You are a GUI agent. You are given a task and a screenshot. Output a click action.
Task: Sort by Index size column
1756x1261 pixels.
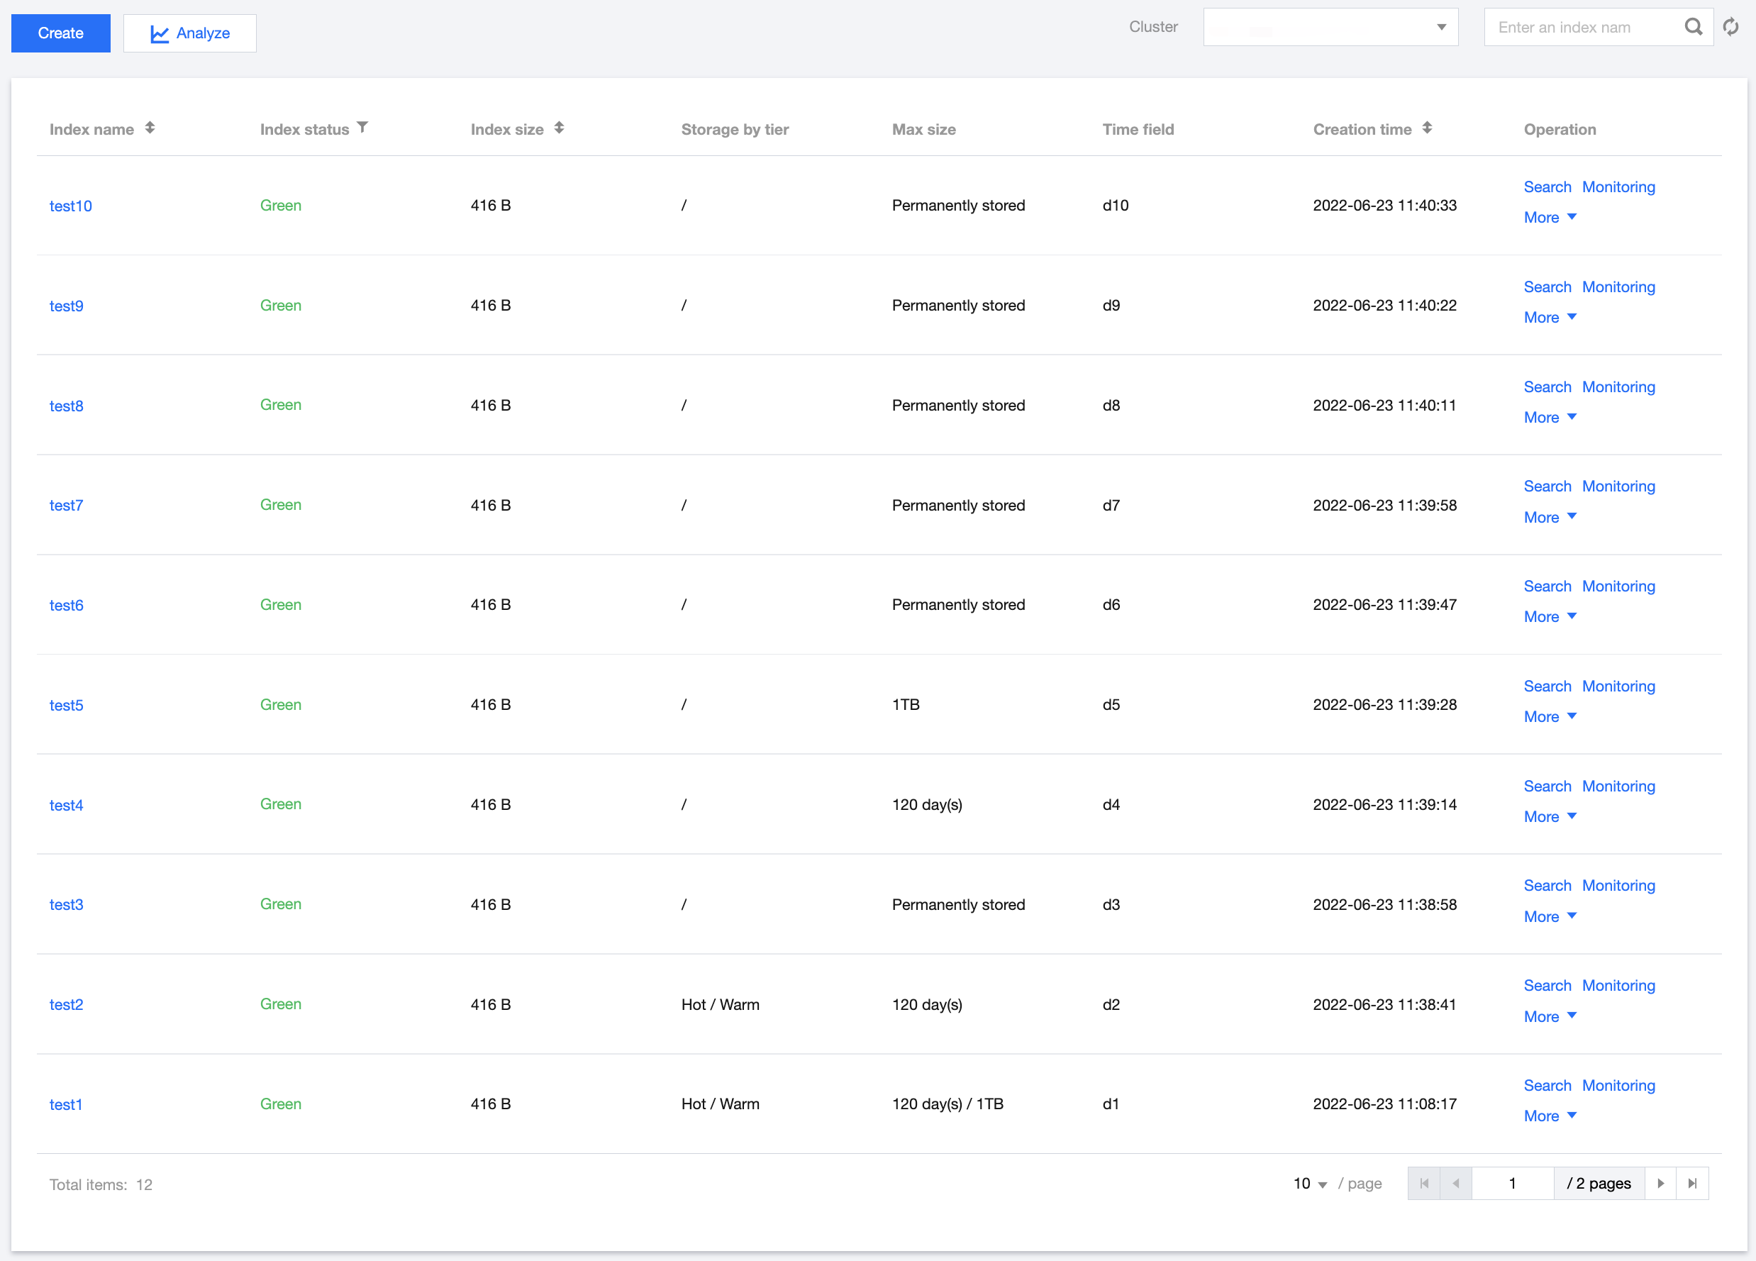click(559, 128)
